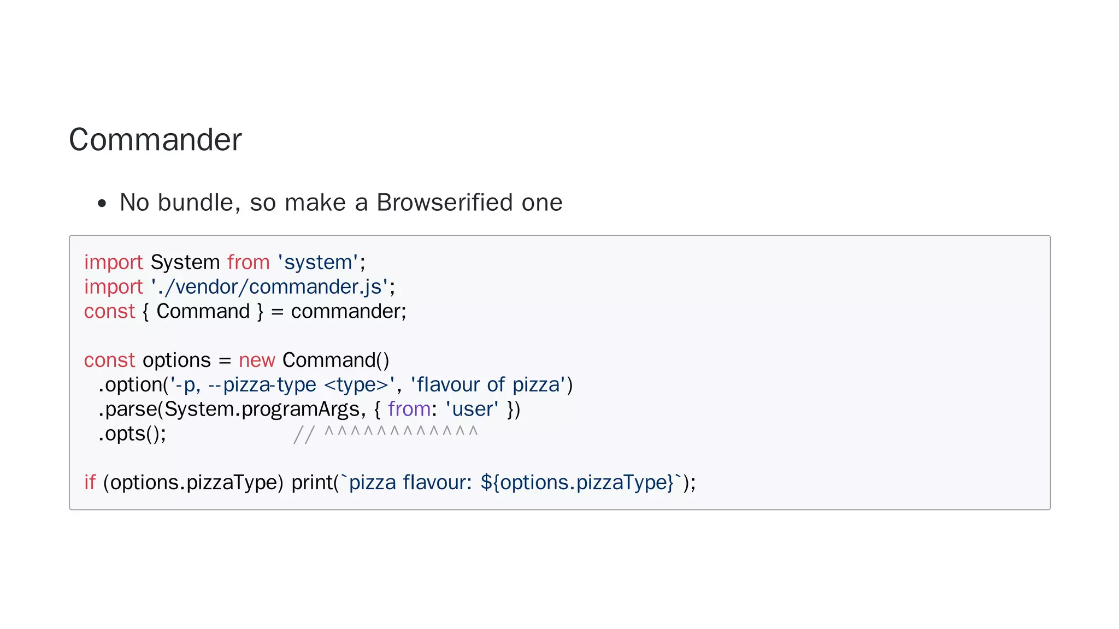Click the './vendor/commander.js' import path
Screen dimensions: 1119x629
click(x=270, y=287)
